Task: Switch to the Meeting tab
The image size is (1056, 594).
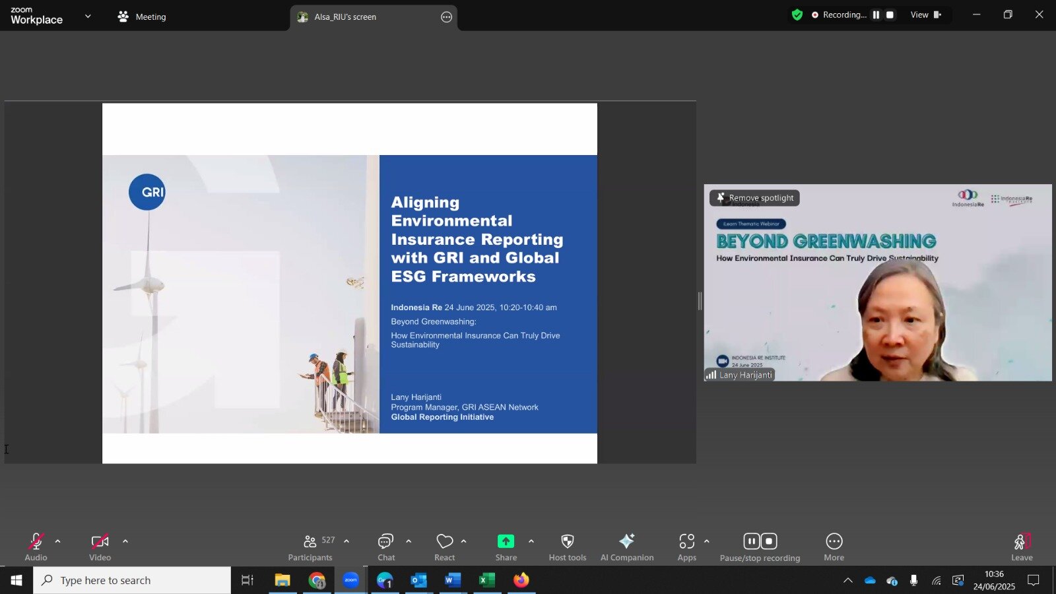Action: click(x=142, y=16)
